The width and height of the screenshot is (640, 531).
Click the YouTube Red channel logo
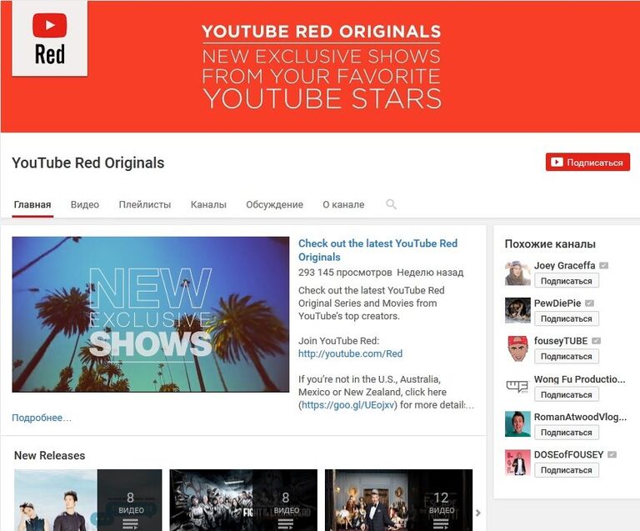coord(49,38)
